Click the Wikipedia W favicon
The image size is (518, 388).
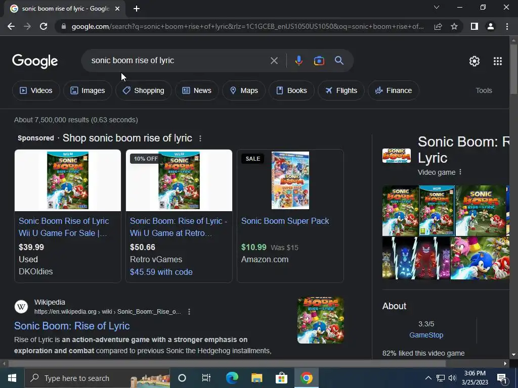click(x=21, y=307)
